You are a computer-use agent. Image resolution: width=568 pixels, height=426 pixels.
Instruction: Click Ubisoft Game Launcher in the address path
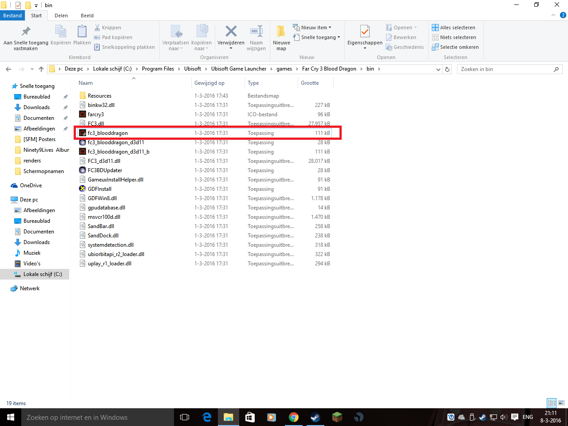(239, 69)
